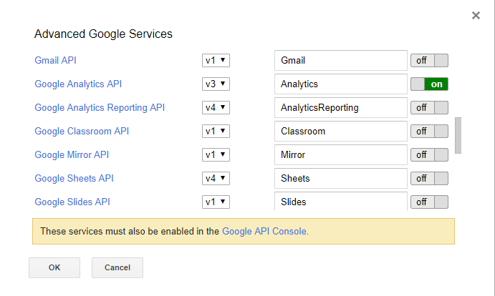Edit the Slides identifier field

pos(341,202)
